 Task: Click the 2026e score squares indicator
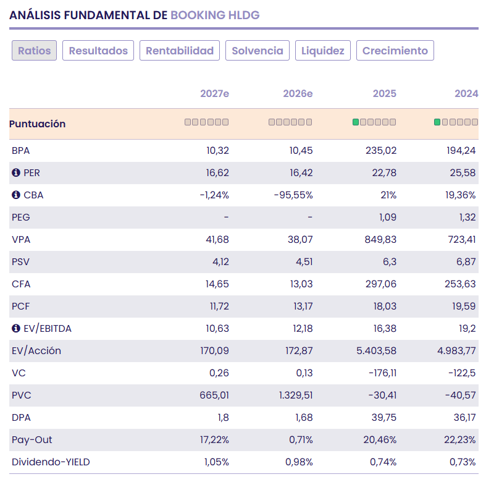pos(290,122)
